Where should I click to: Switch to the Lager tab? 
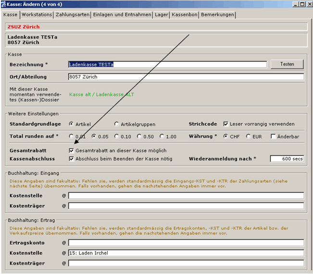pos(162,15)
